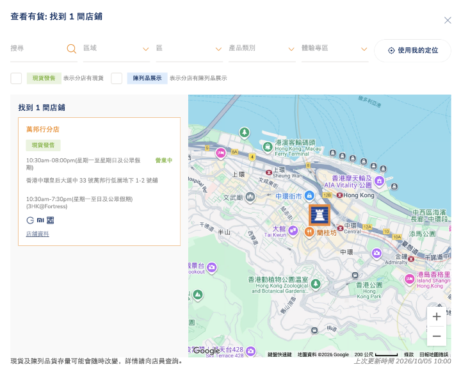
Task: Click the 200 公尺 map scale control
Action: coord(376,354)
